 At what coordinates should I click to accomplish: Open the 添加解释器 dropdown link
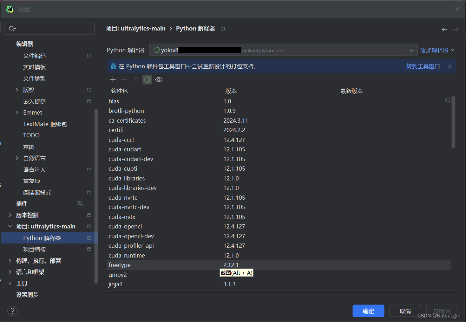[x=437, y=50]
